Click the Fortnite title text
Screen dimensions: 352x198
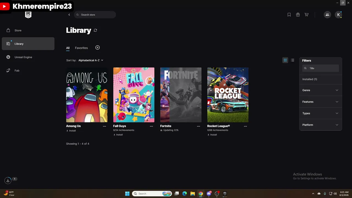[166, 126]
